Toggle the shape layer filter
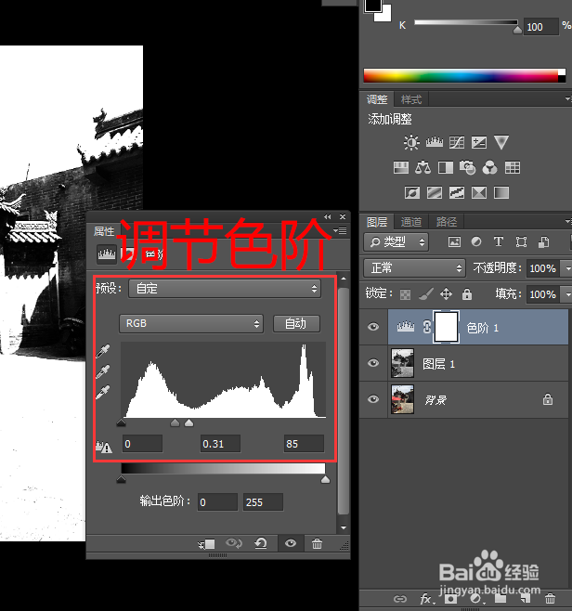 tap(521, 242)
